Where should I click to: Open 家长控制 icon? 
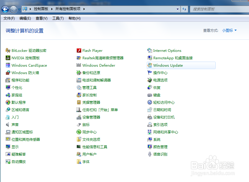(x=79, y=95)
